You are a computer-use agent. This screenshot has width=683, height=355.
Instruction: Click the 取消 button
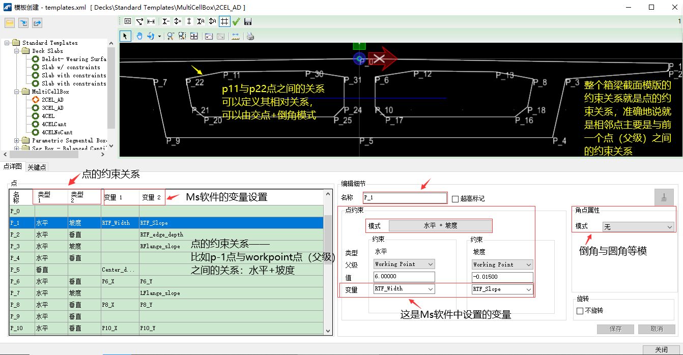click(657, 329)
